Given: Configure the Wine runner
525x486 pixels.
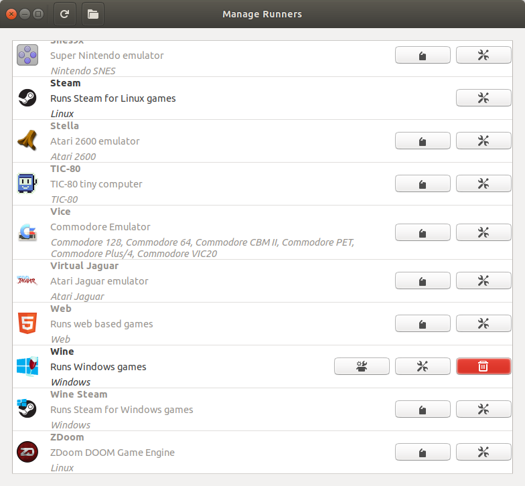Looking at the screenshot, I should click(423, 367).
